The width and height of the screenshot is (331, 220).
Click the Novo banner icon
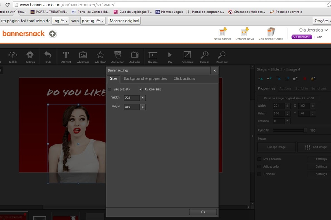[223, 32]
